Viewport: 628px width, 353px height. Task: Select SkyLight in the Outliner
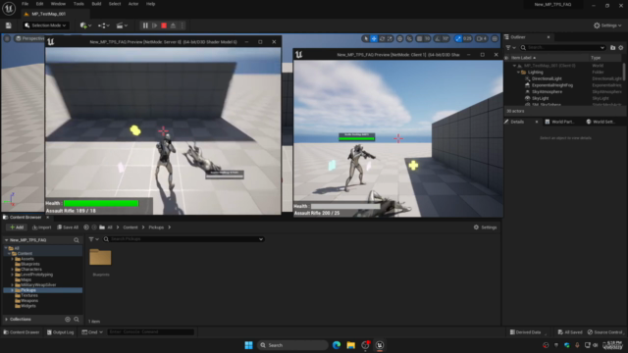pos(540,98)
